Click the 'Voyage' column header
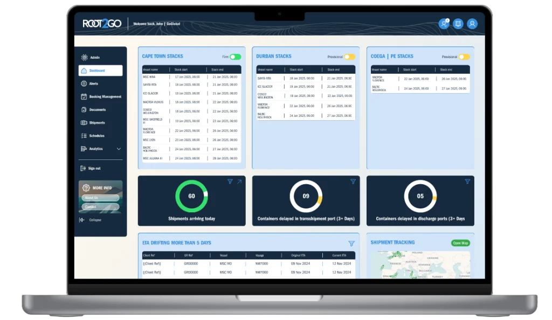Screen dimensions: 552x320 click(x=260, y=255)
